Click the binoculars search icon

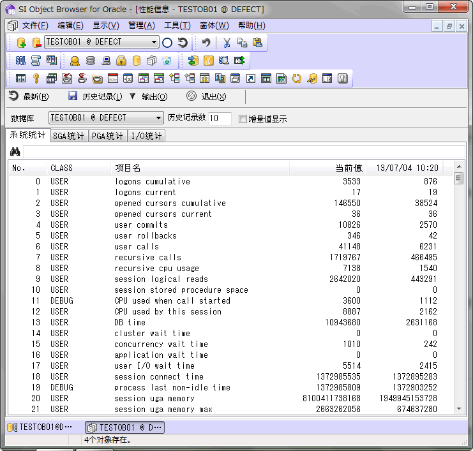[x=15, y=151]
